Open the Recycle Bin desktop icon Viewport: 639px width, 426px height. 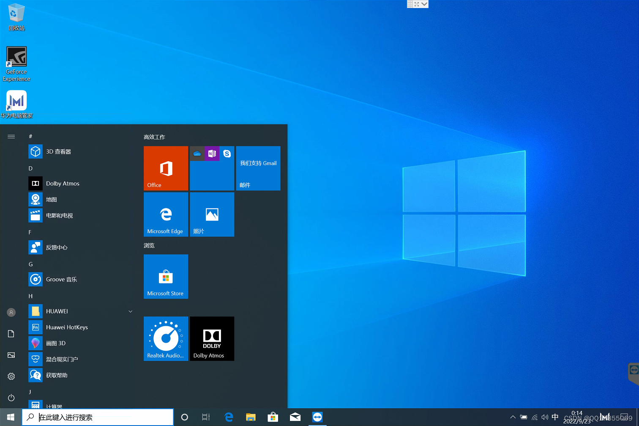(16, 17)
